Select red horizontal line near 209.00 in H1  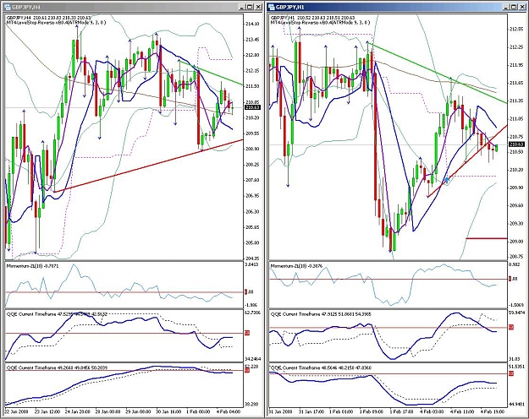[487, 238]
